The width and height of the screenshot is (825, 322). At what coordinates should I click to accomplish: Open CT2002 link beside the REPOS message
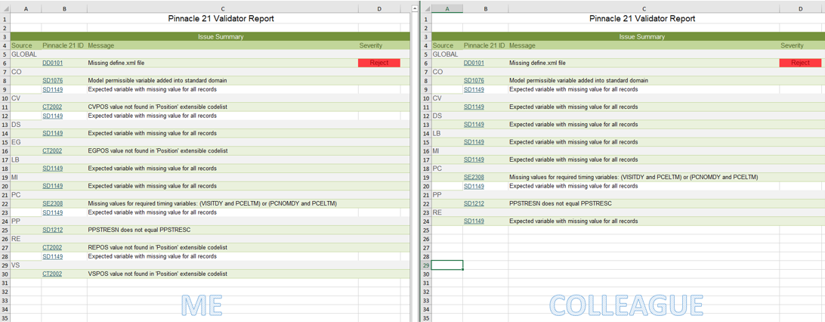pyautogui.click(x=53, y=247)
